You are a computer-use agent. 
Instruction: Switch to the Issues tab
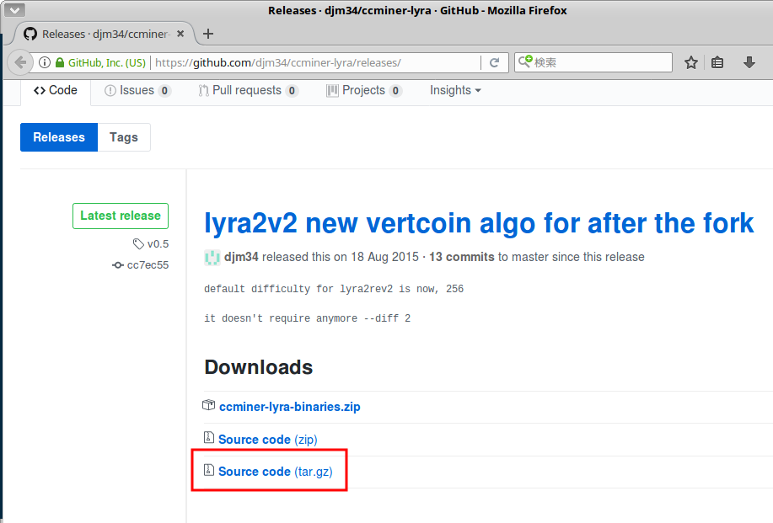137,90
